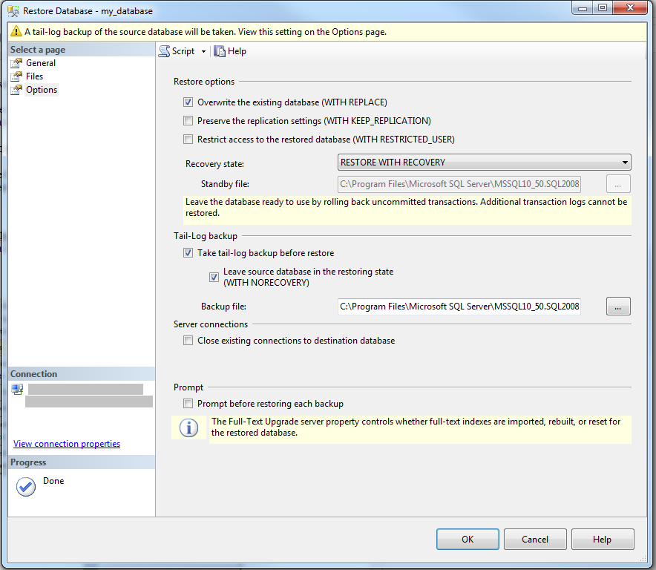Click the General page icon
This screenshot has height=570, width=656.
click(x=17, y=63)
